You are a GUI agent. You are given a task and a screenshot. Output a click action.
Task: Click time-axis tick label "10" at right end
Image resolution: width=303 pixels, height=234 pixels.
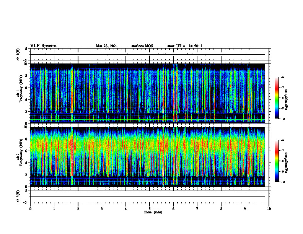pyautogui.click(x=269, y=209)
